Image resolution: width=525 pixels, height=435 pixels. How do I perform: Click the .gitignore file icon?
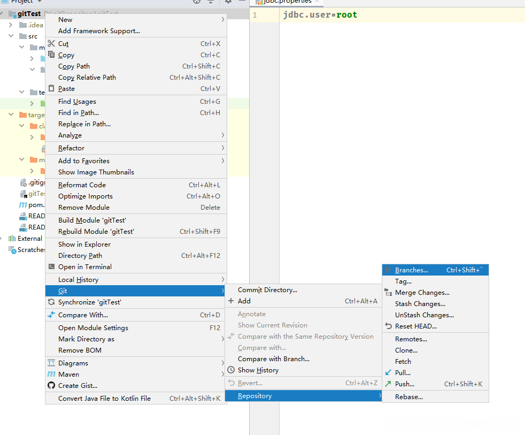[23, 182]
